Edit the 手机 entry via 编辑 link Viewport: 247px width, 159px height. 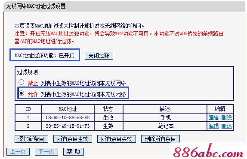click(x=213, y=117)
